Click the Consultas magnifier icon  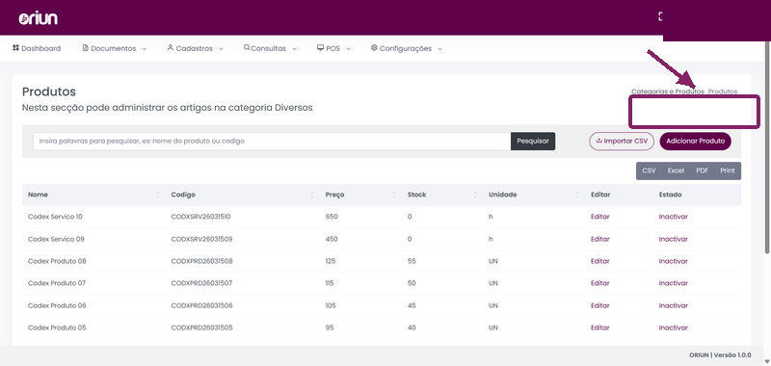click(x=247, y=47)
